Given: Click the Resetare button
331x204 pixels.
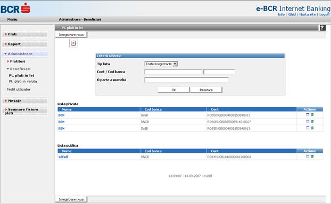Looking at the screenshot, I should [x=206, y=90].
